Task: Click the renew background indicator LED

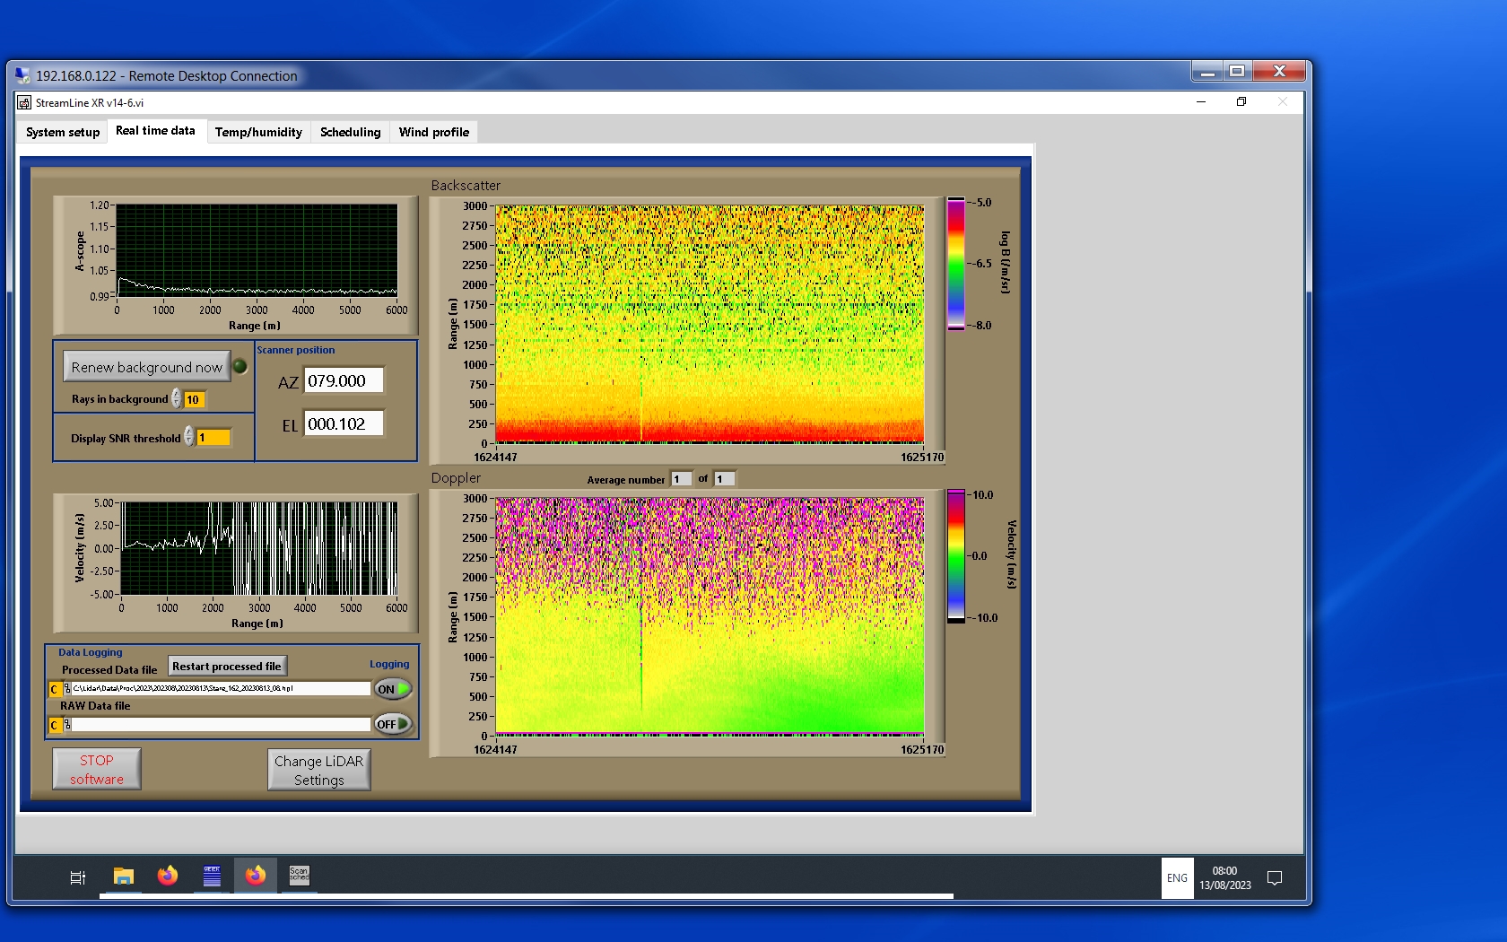Action: pos(240,366)
